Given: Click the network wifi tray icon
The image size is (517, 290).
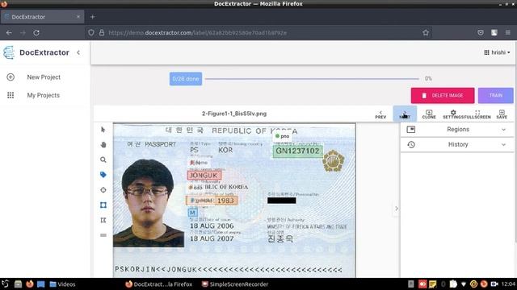Looking at the screenshot, I should [463, 284].
